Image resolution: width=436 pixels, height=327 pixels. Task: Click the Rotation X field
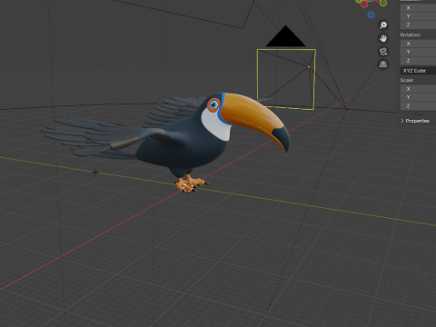point(418,44)
